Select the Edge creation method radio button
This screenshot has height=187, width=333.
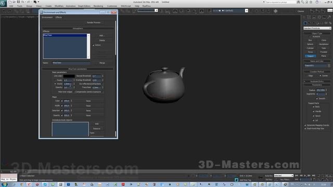(x=306, y=76)
